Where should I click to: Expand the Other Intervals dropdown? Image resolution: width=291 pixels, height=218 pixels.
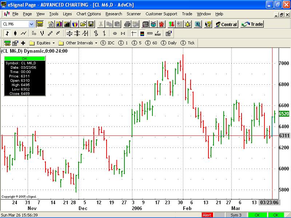[96, 43]
